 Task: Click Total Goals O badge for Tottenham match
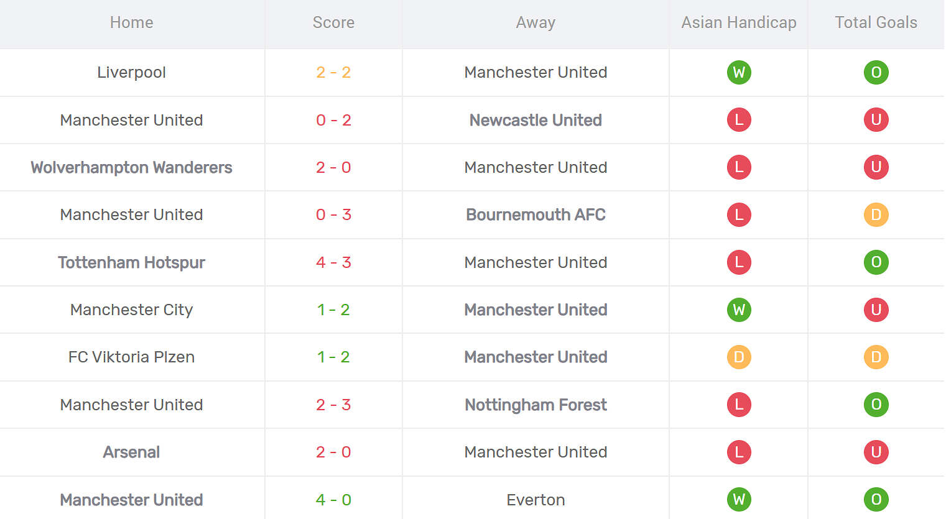(876, 262)
